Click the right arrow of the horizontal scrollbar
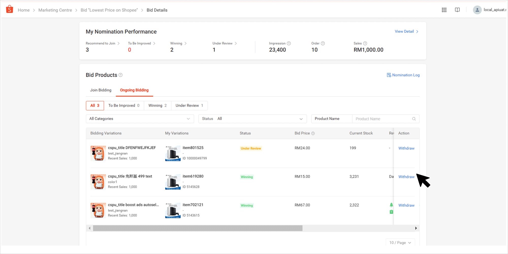 point(416,228)
